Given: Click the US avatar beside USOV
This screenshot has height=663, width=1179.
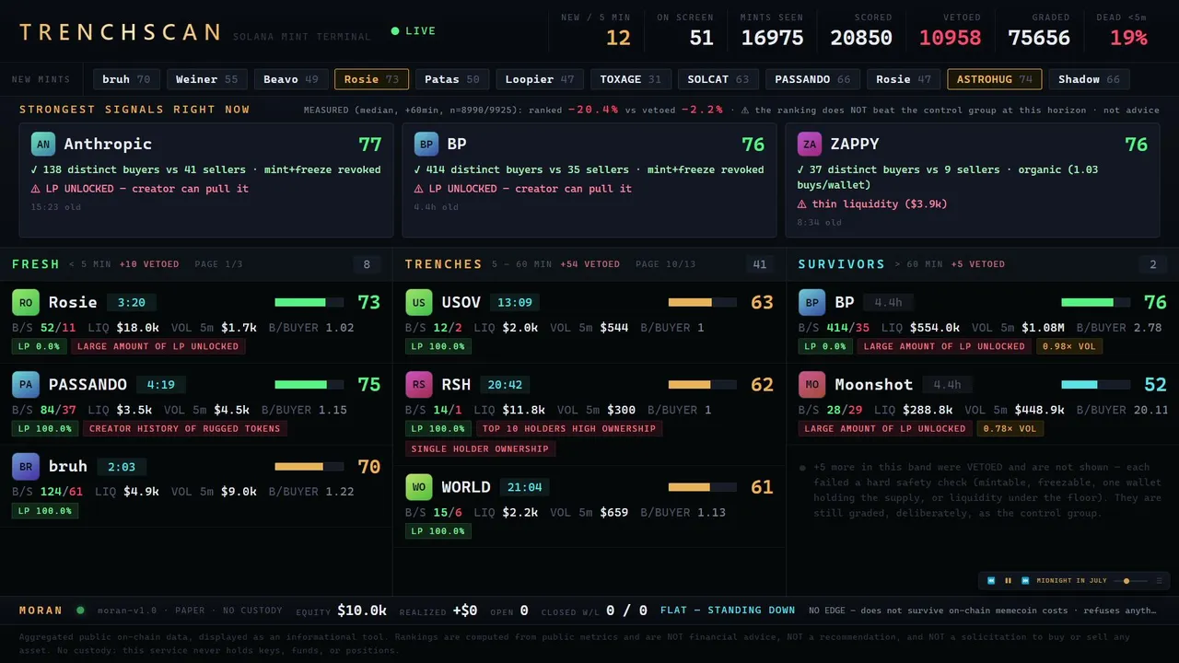Looking at the screenshot, I should click(x=419, y=302).
